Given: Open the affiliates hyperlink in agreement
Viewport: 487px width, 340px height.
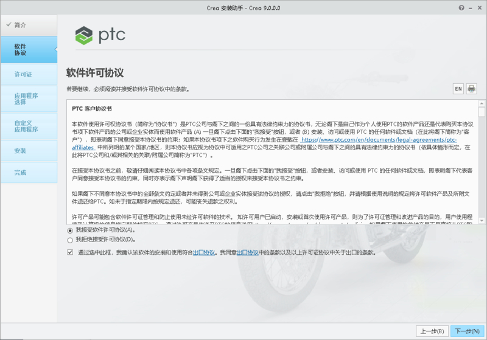Looking at the screenshot, I should (x=83, y=148).
